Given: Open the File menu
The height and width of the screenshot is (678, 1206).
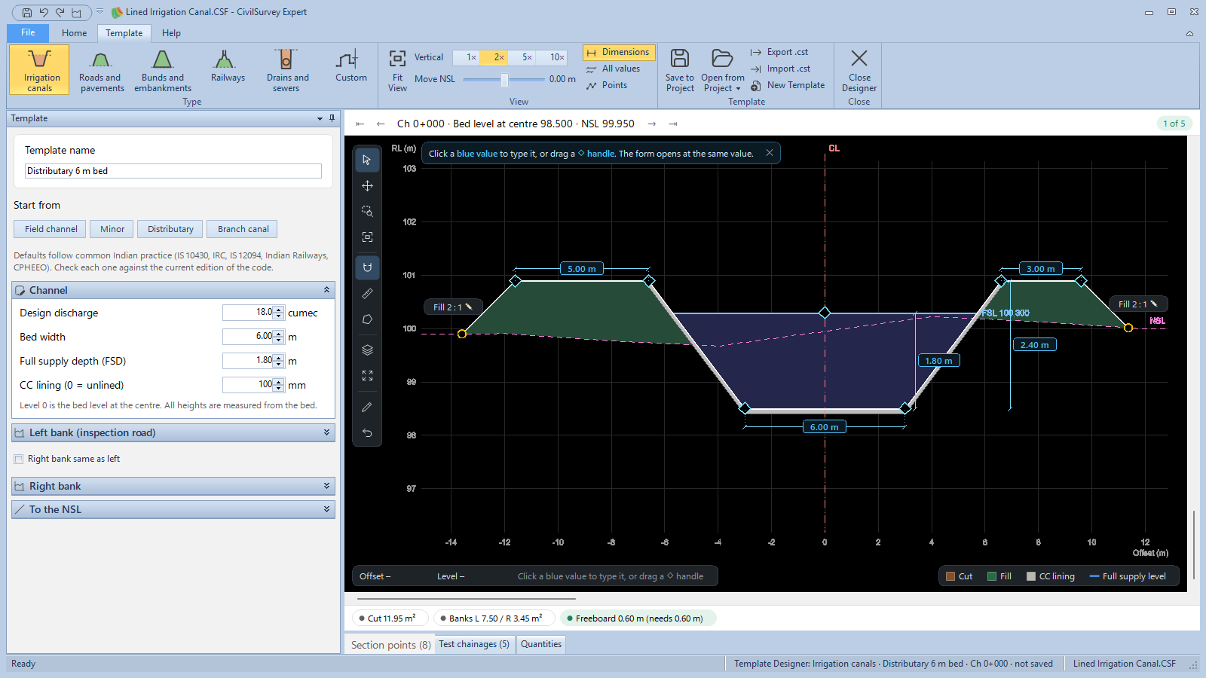Looking at the screenshot, I should pos(28,32).
